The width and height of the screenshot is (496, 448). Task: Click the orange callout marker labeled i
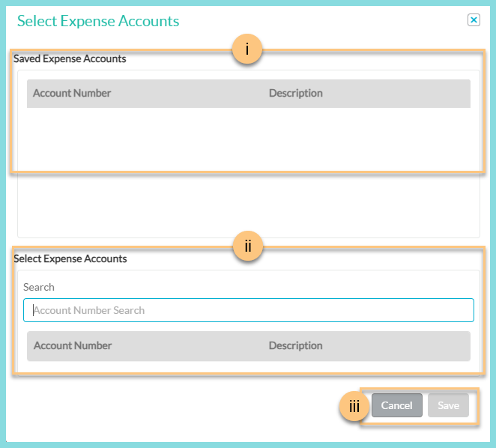pyautogui.click(x=247, y=50)
